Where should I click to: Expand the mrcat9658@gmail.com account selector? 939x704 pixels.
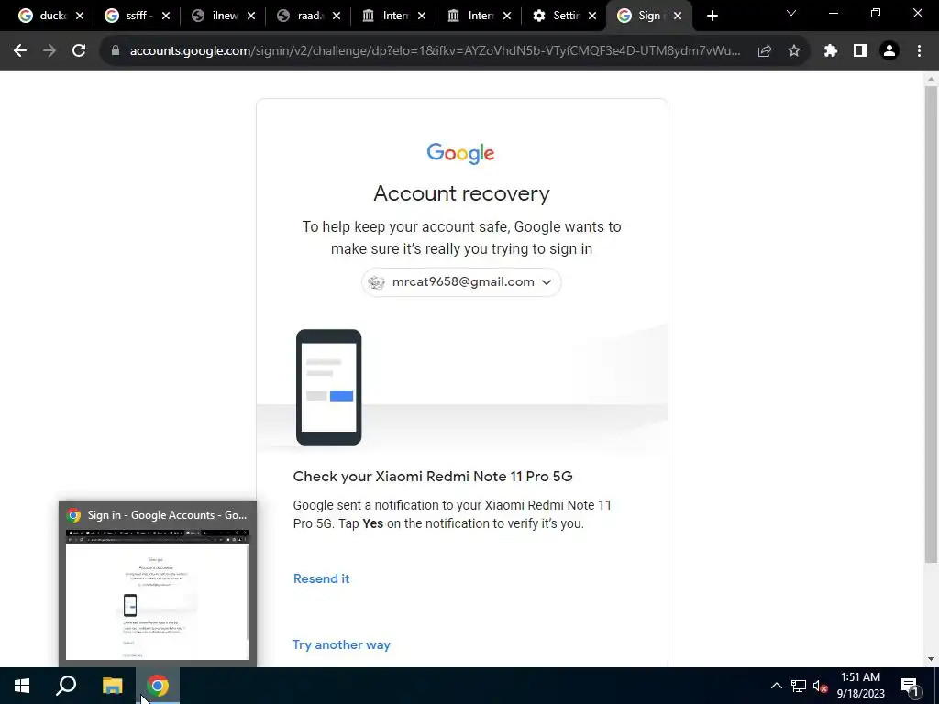coord(461,282)
